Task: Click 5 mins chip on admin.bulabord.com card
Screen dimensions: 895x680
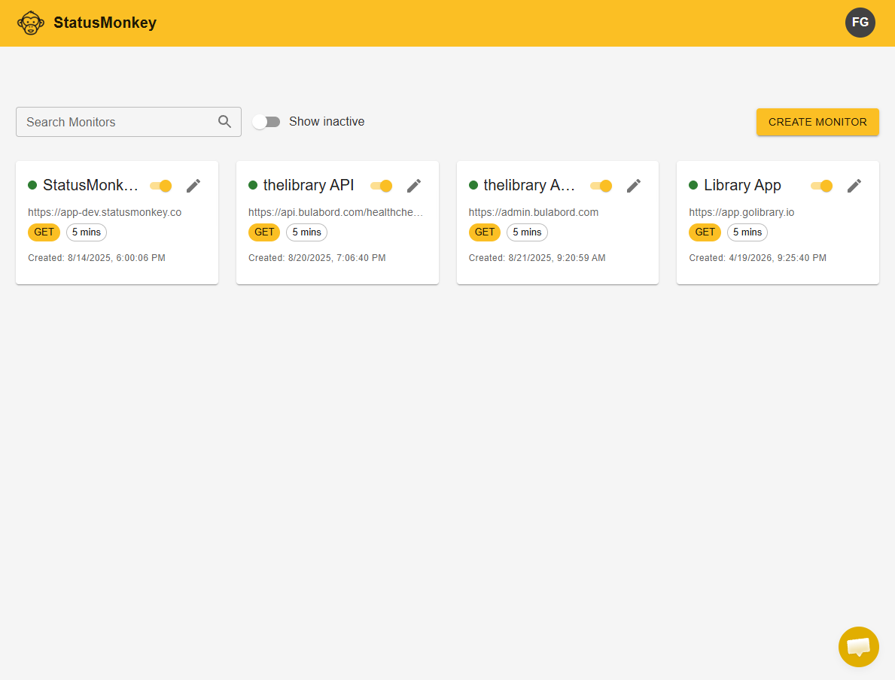Action: (527, 232)
